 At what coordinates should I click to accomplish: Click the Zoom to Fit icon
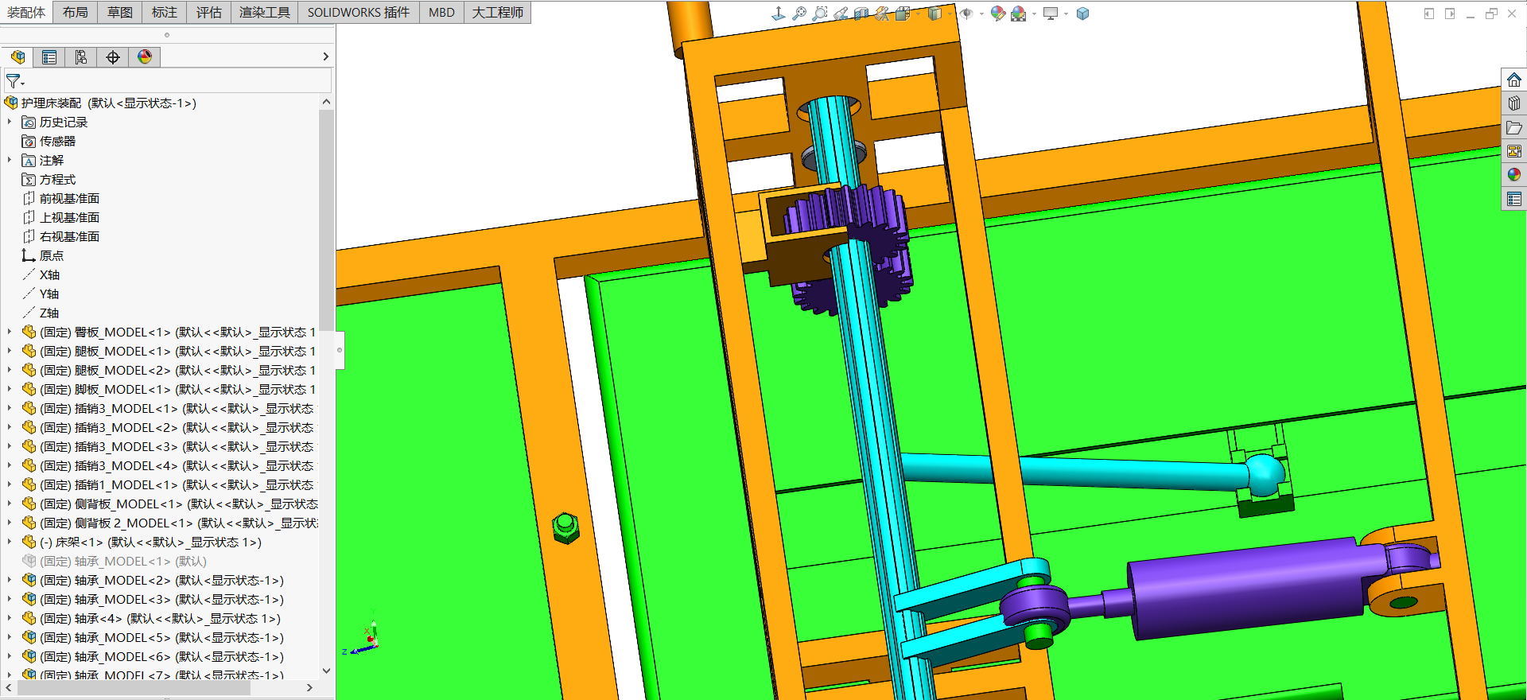click(799, 14)
